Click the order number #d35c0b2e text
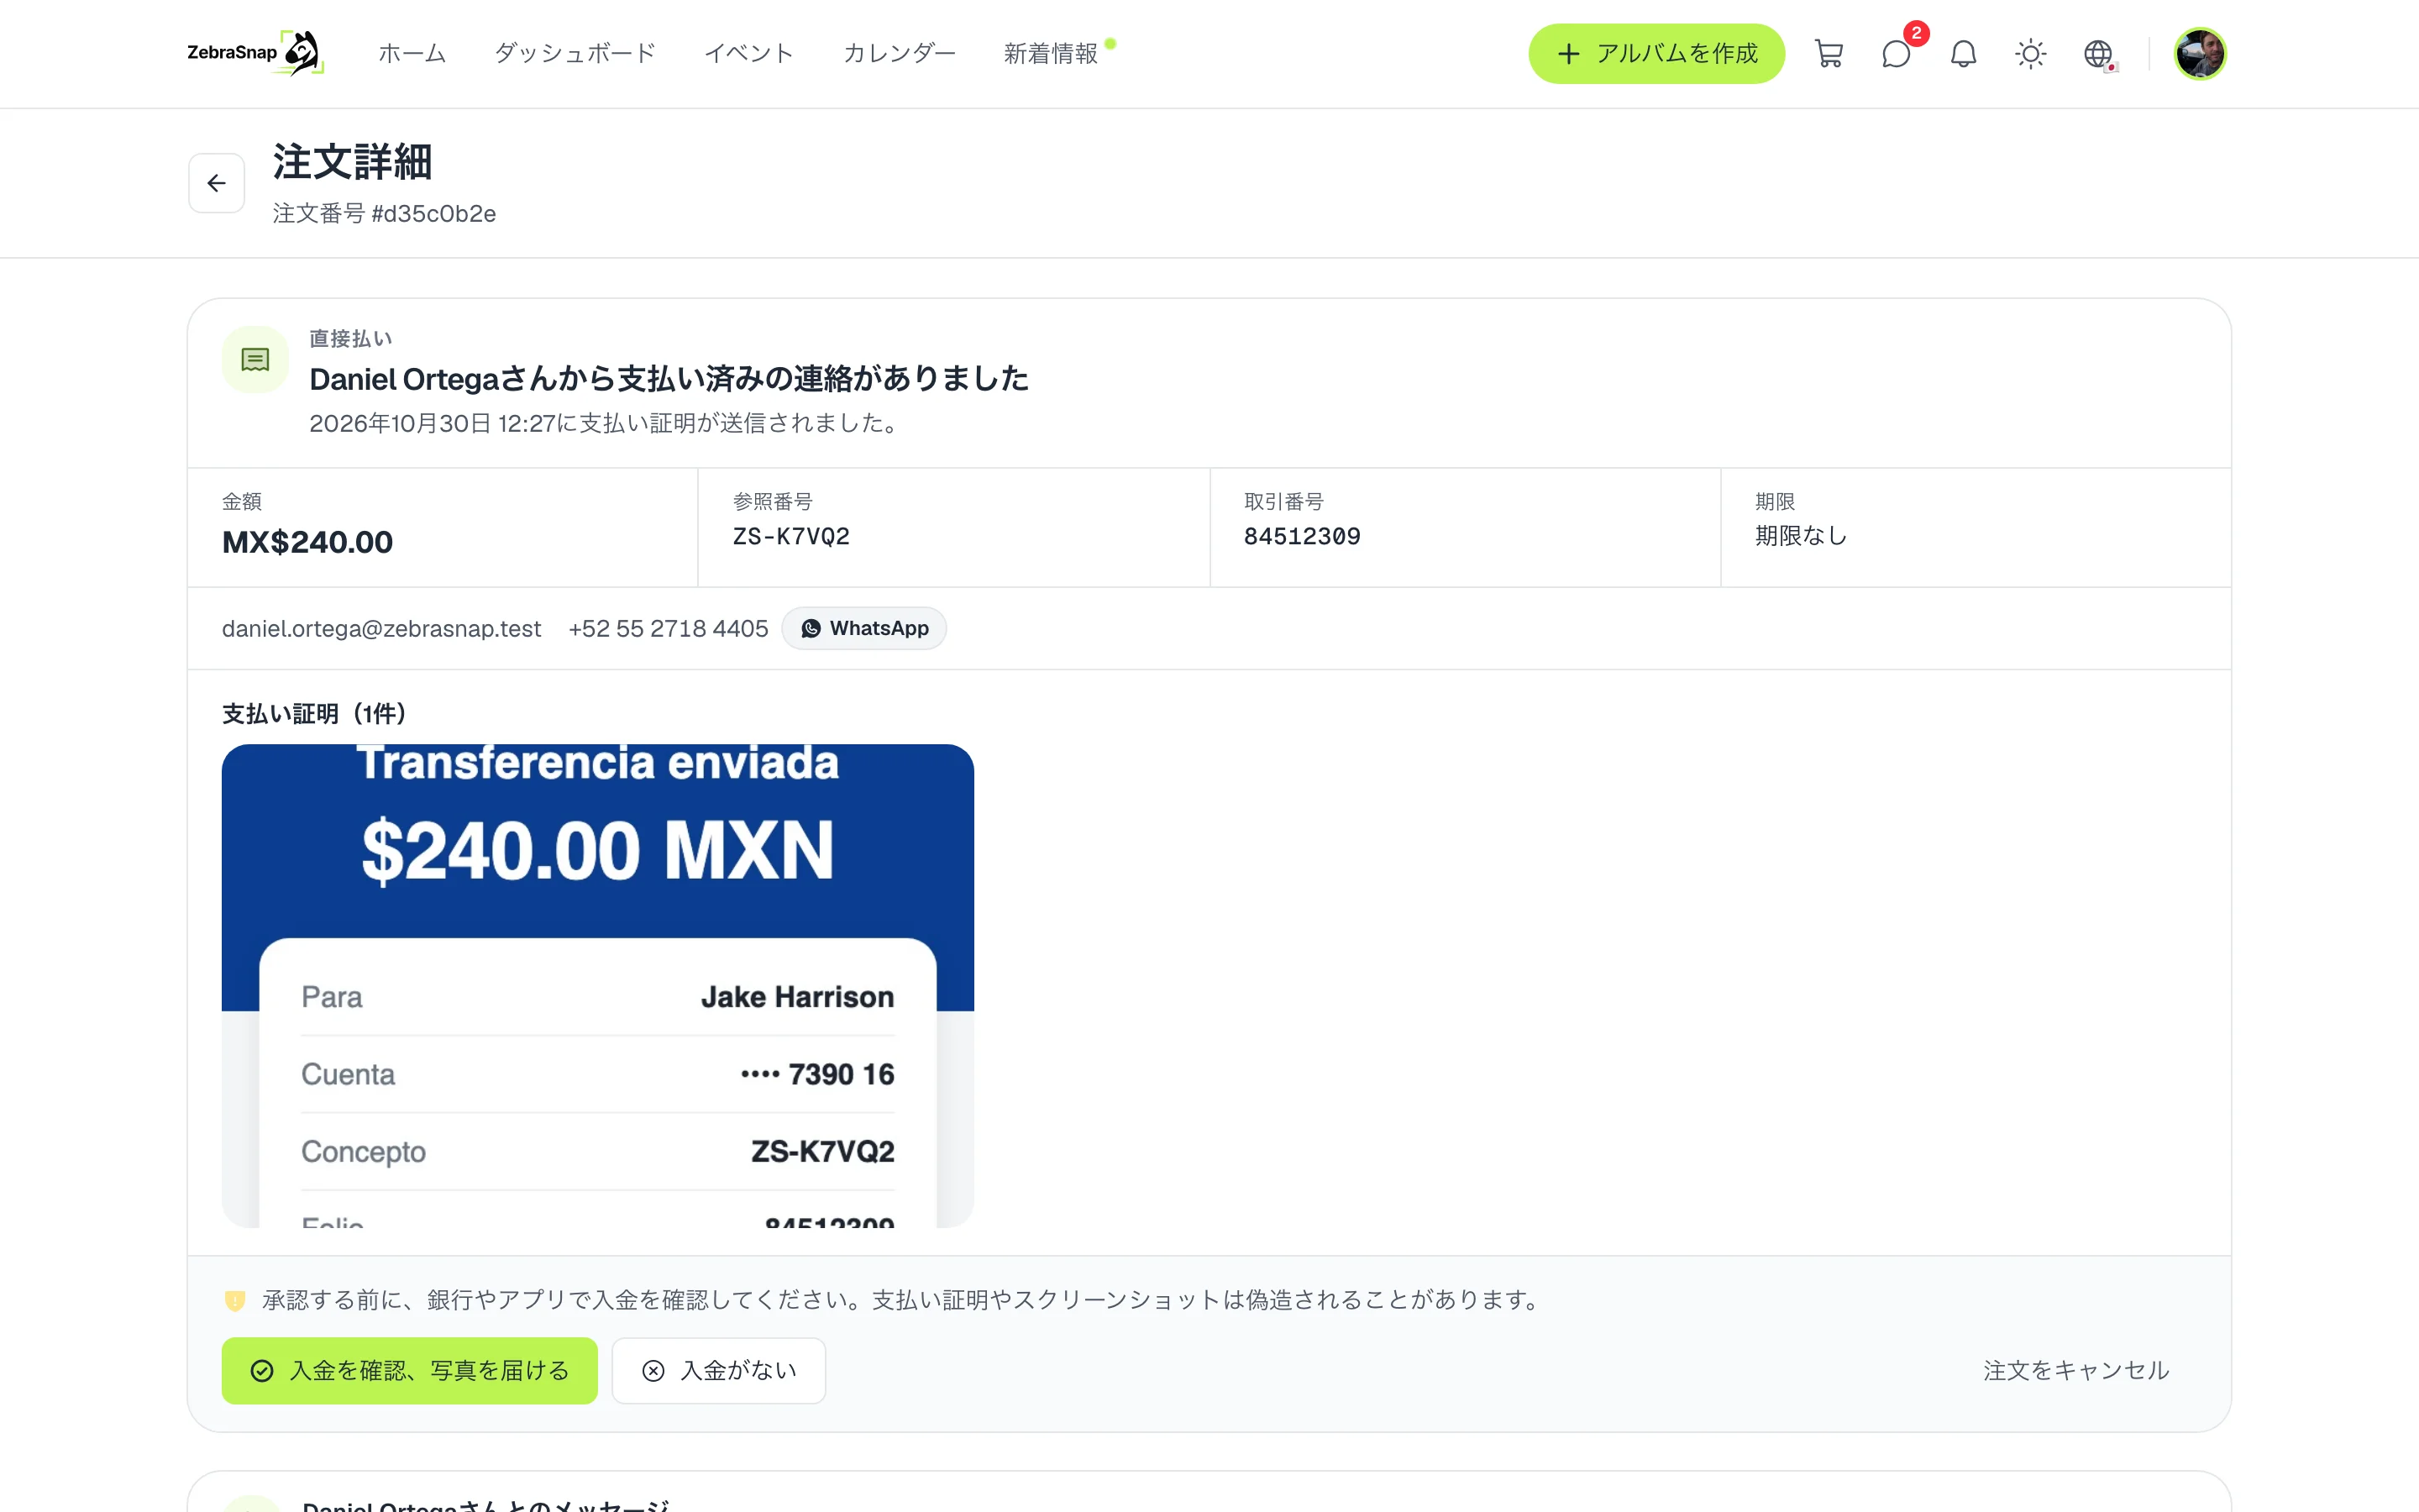The width and height of the screenshot is (2419, 1512). (x=433, y=214)
